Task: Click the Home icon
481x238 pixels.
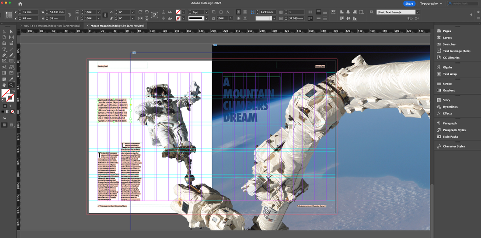Action: pyautogui.click(x=20, y=3)
